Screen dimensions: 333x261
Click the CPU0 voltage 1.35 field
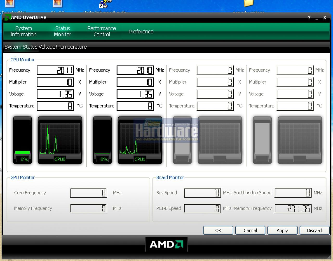(55, 94)
